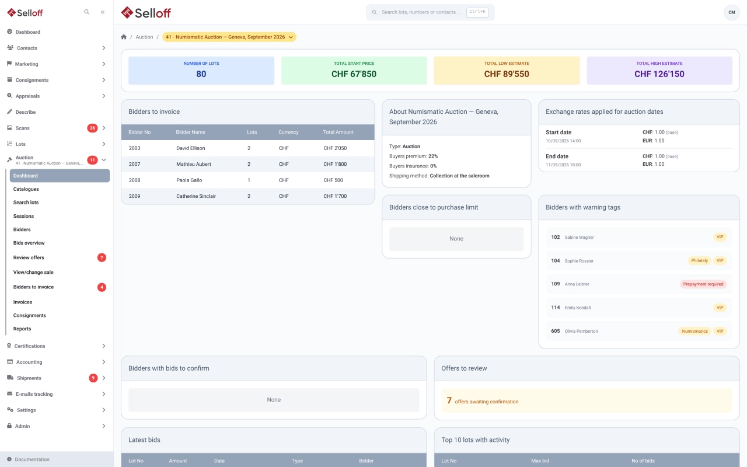Click the Lots list icon

9,144
